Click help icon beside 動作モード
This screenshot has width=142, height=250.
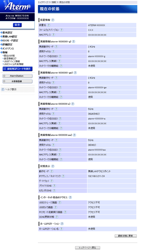51,171
